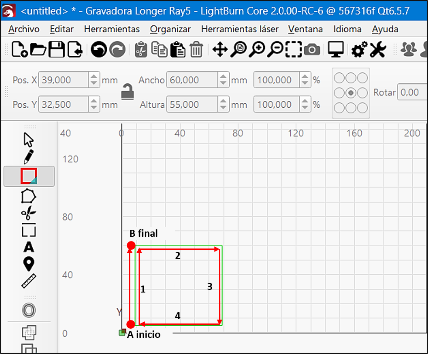Open the Editar menu
The image size is (428, 354).
(62, 29)
